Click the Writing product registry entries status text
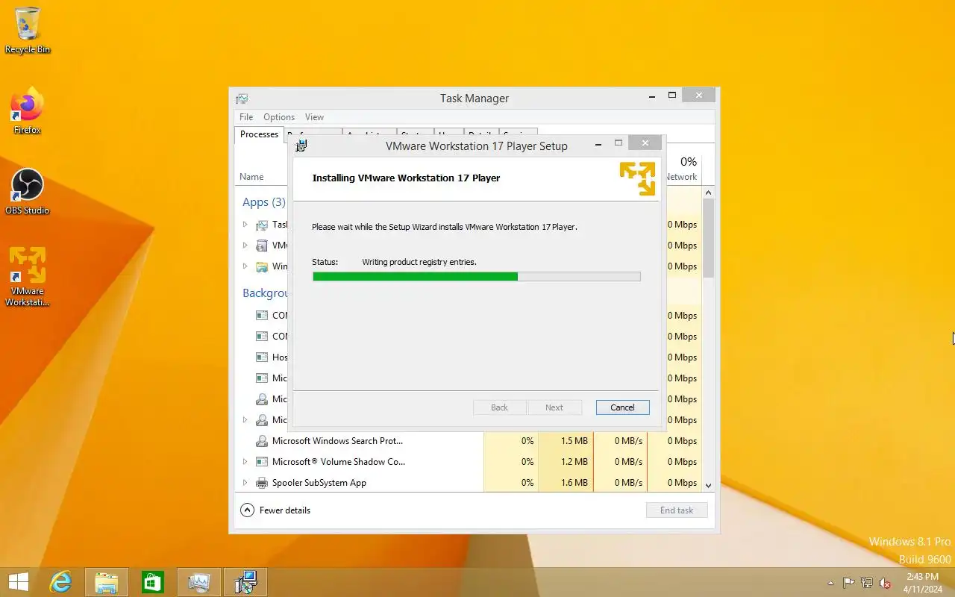 [x=419, y=262]
